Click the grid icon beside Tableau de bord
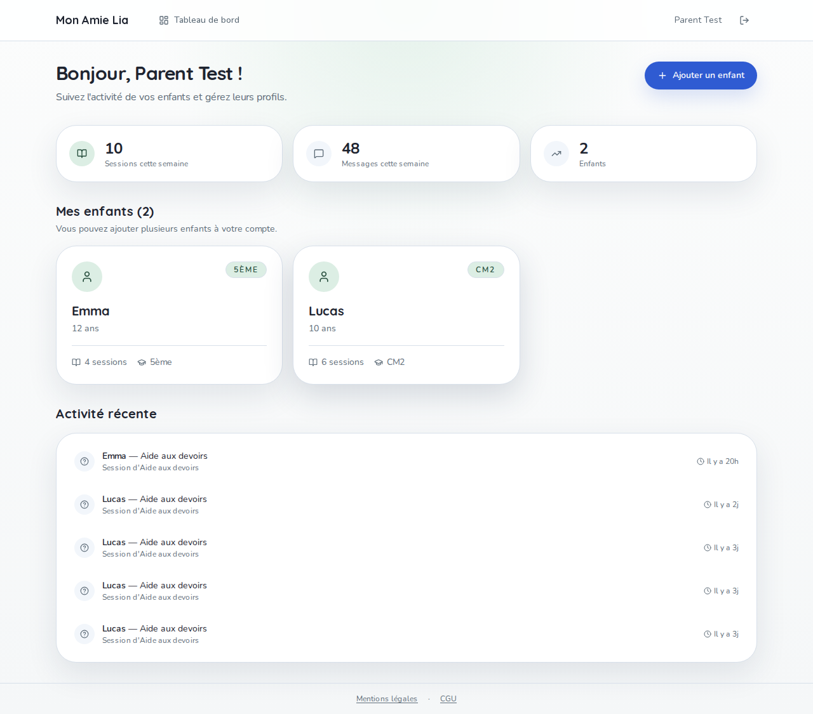 (x=164, y=20)
